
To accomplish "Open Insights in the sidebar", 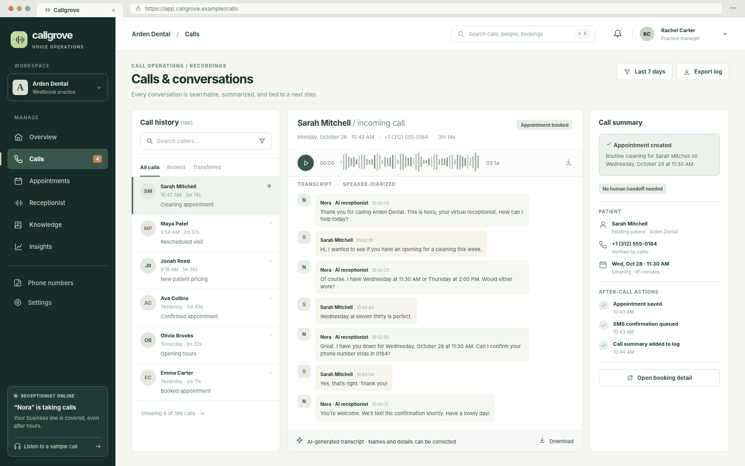I will tap(58, 247).
